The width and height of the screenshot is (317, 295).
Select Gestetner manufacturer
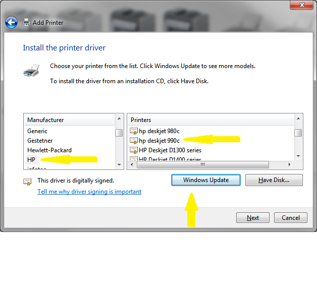click(x=40, y=141)
